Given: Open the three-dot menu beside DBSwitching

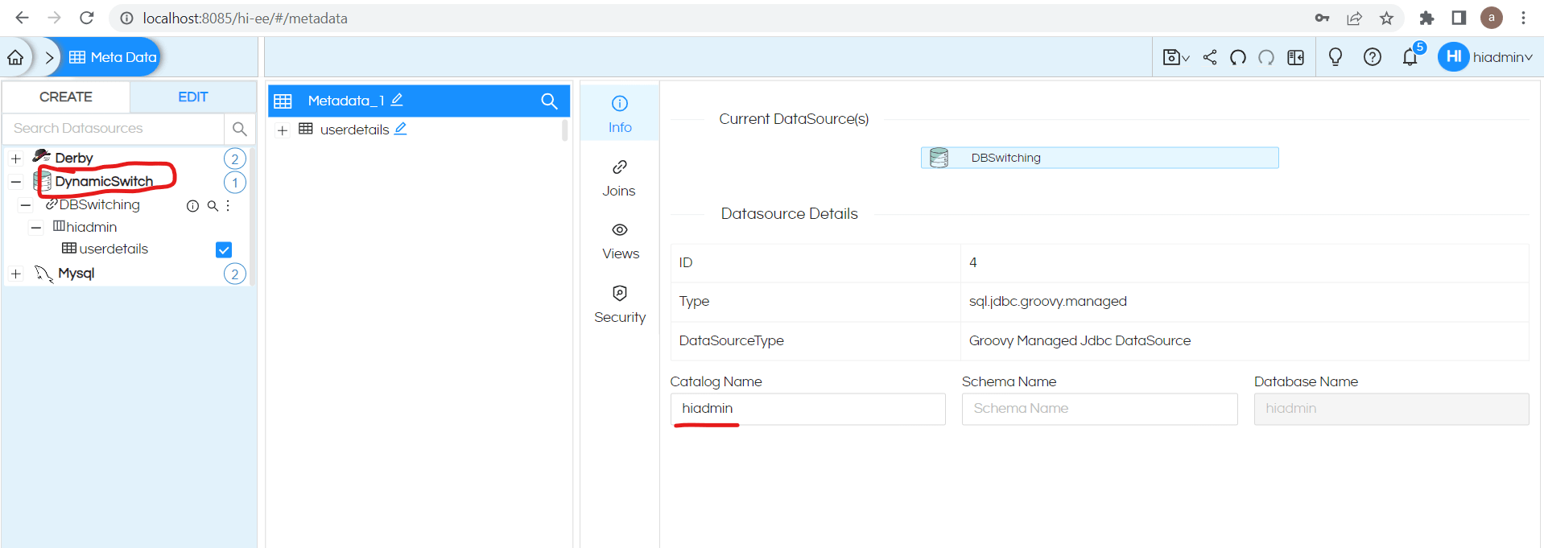Looking at the screenshot, I should coord(229,206).
